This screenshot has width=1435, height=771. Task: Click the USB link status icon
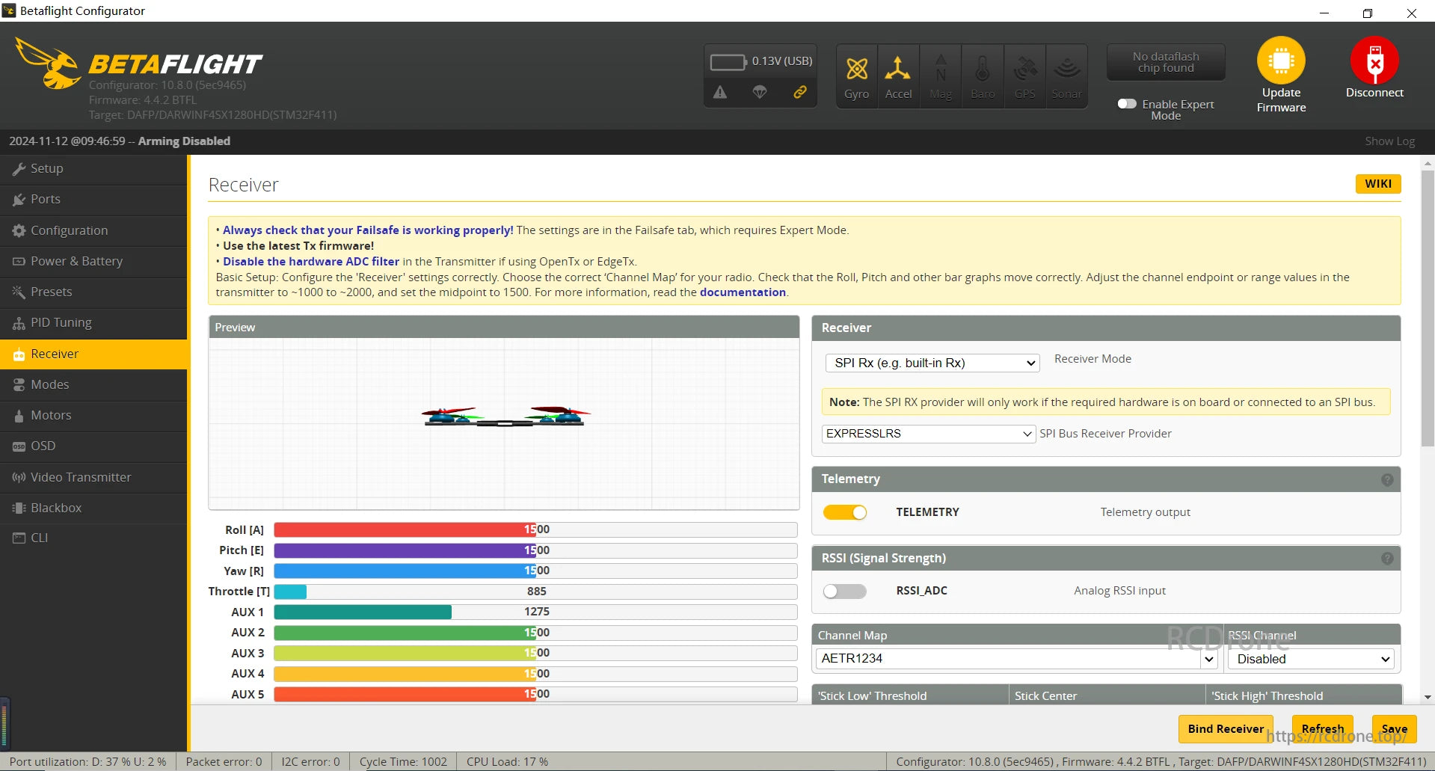pyautogui.click(x=800, y=91)
